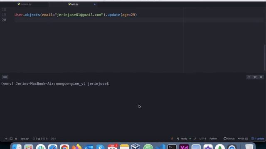Screen dimensions: 266x149
Task: Click the 'objects' attribute in code
Action: 32,15
